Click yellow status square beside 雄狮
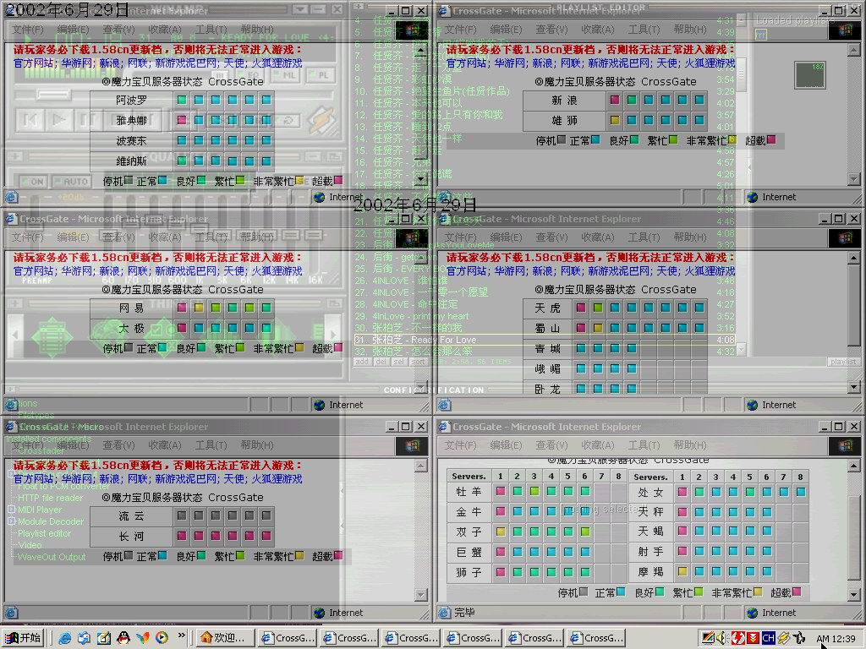This screenshot has height=649, width=866. pyautogui.click(x=615, y=120)
